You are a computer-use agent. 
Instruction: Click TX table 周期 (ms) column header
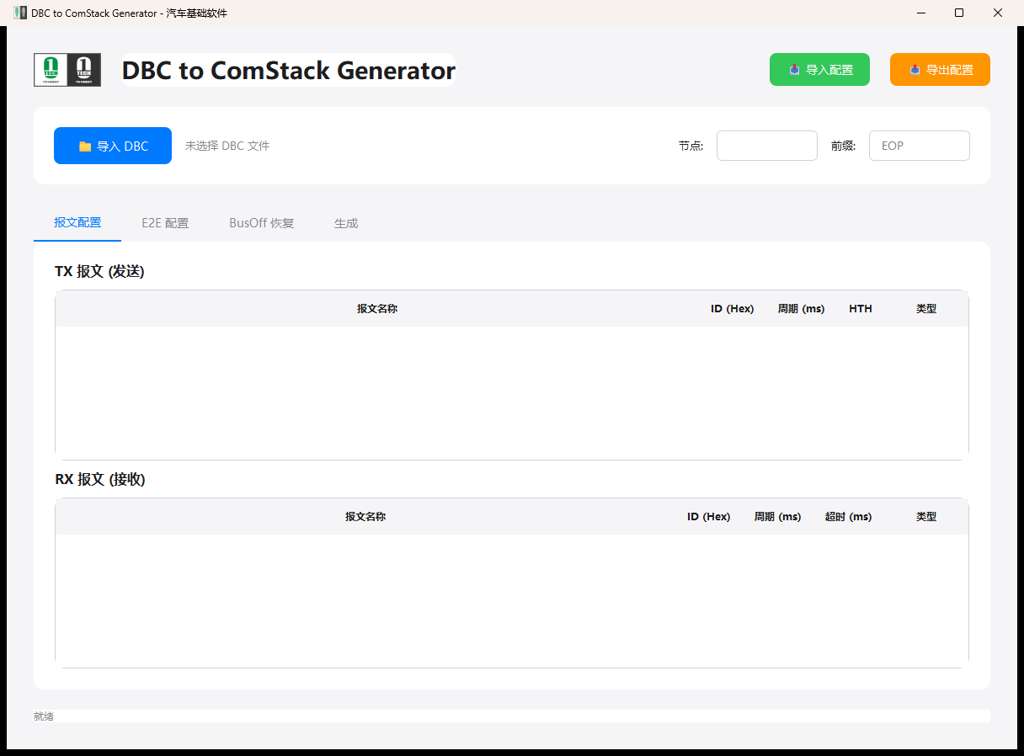tap(802, 309)
